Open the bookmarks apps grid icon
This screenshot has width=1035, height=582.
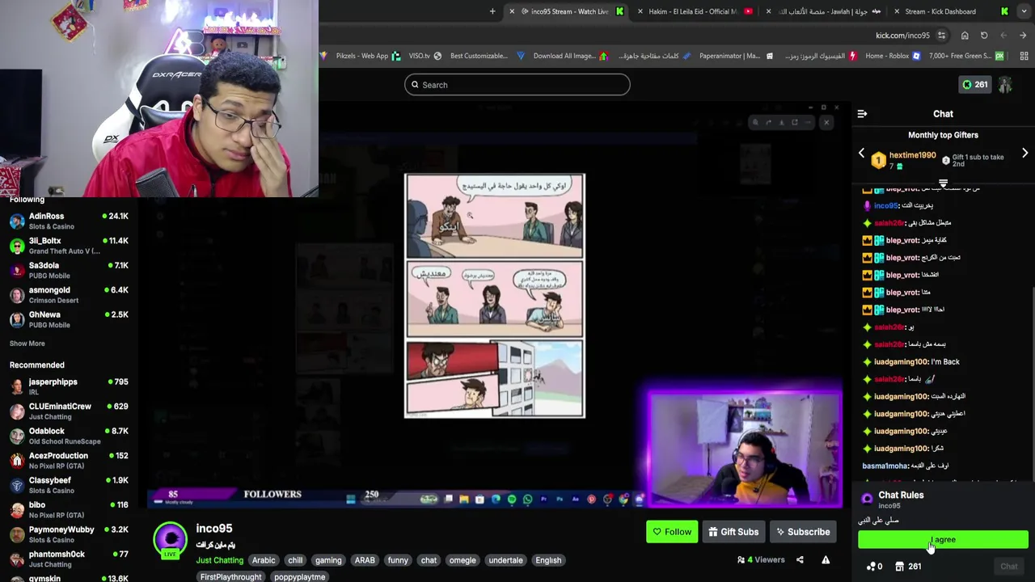[1024, 56]
